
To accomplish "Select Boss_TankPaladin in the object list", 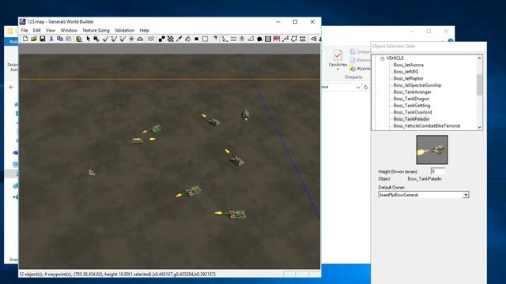I will point(411,119).
